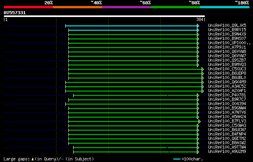Click the white start marker of UniRef100_P40781
This screenshot has height=162, width=253.
tap(74, 96)
